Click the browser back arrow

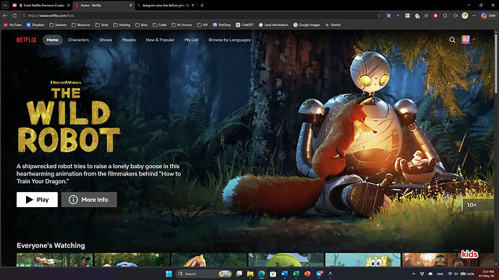pos(5,15)
